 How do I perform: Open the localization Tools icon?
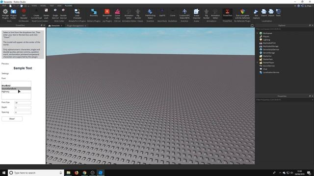[x=278, y=13]
